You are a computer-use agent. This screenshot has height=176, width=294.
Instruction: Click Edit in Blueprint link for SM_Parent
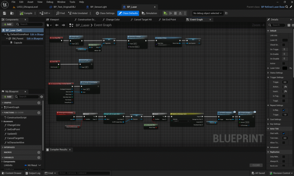tap(35, 38)
